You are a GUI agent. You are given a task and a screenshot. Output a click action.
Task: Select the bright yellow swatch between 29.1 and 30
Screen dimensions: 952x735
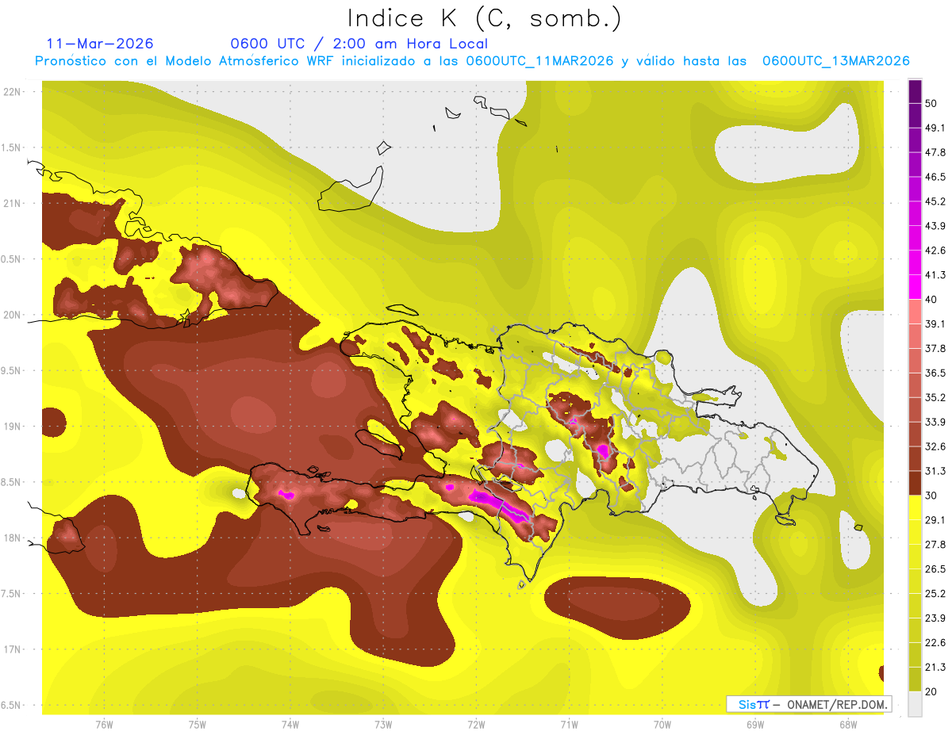tap(915, 507)
